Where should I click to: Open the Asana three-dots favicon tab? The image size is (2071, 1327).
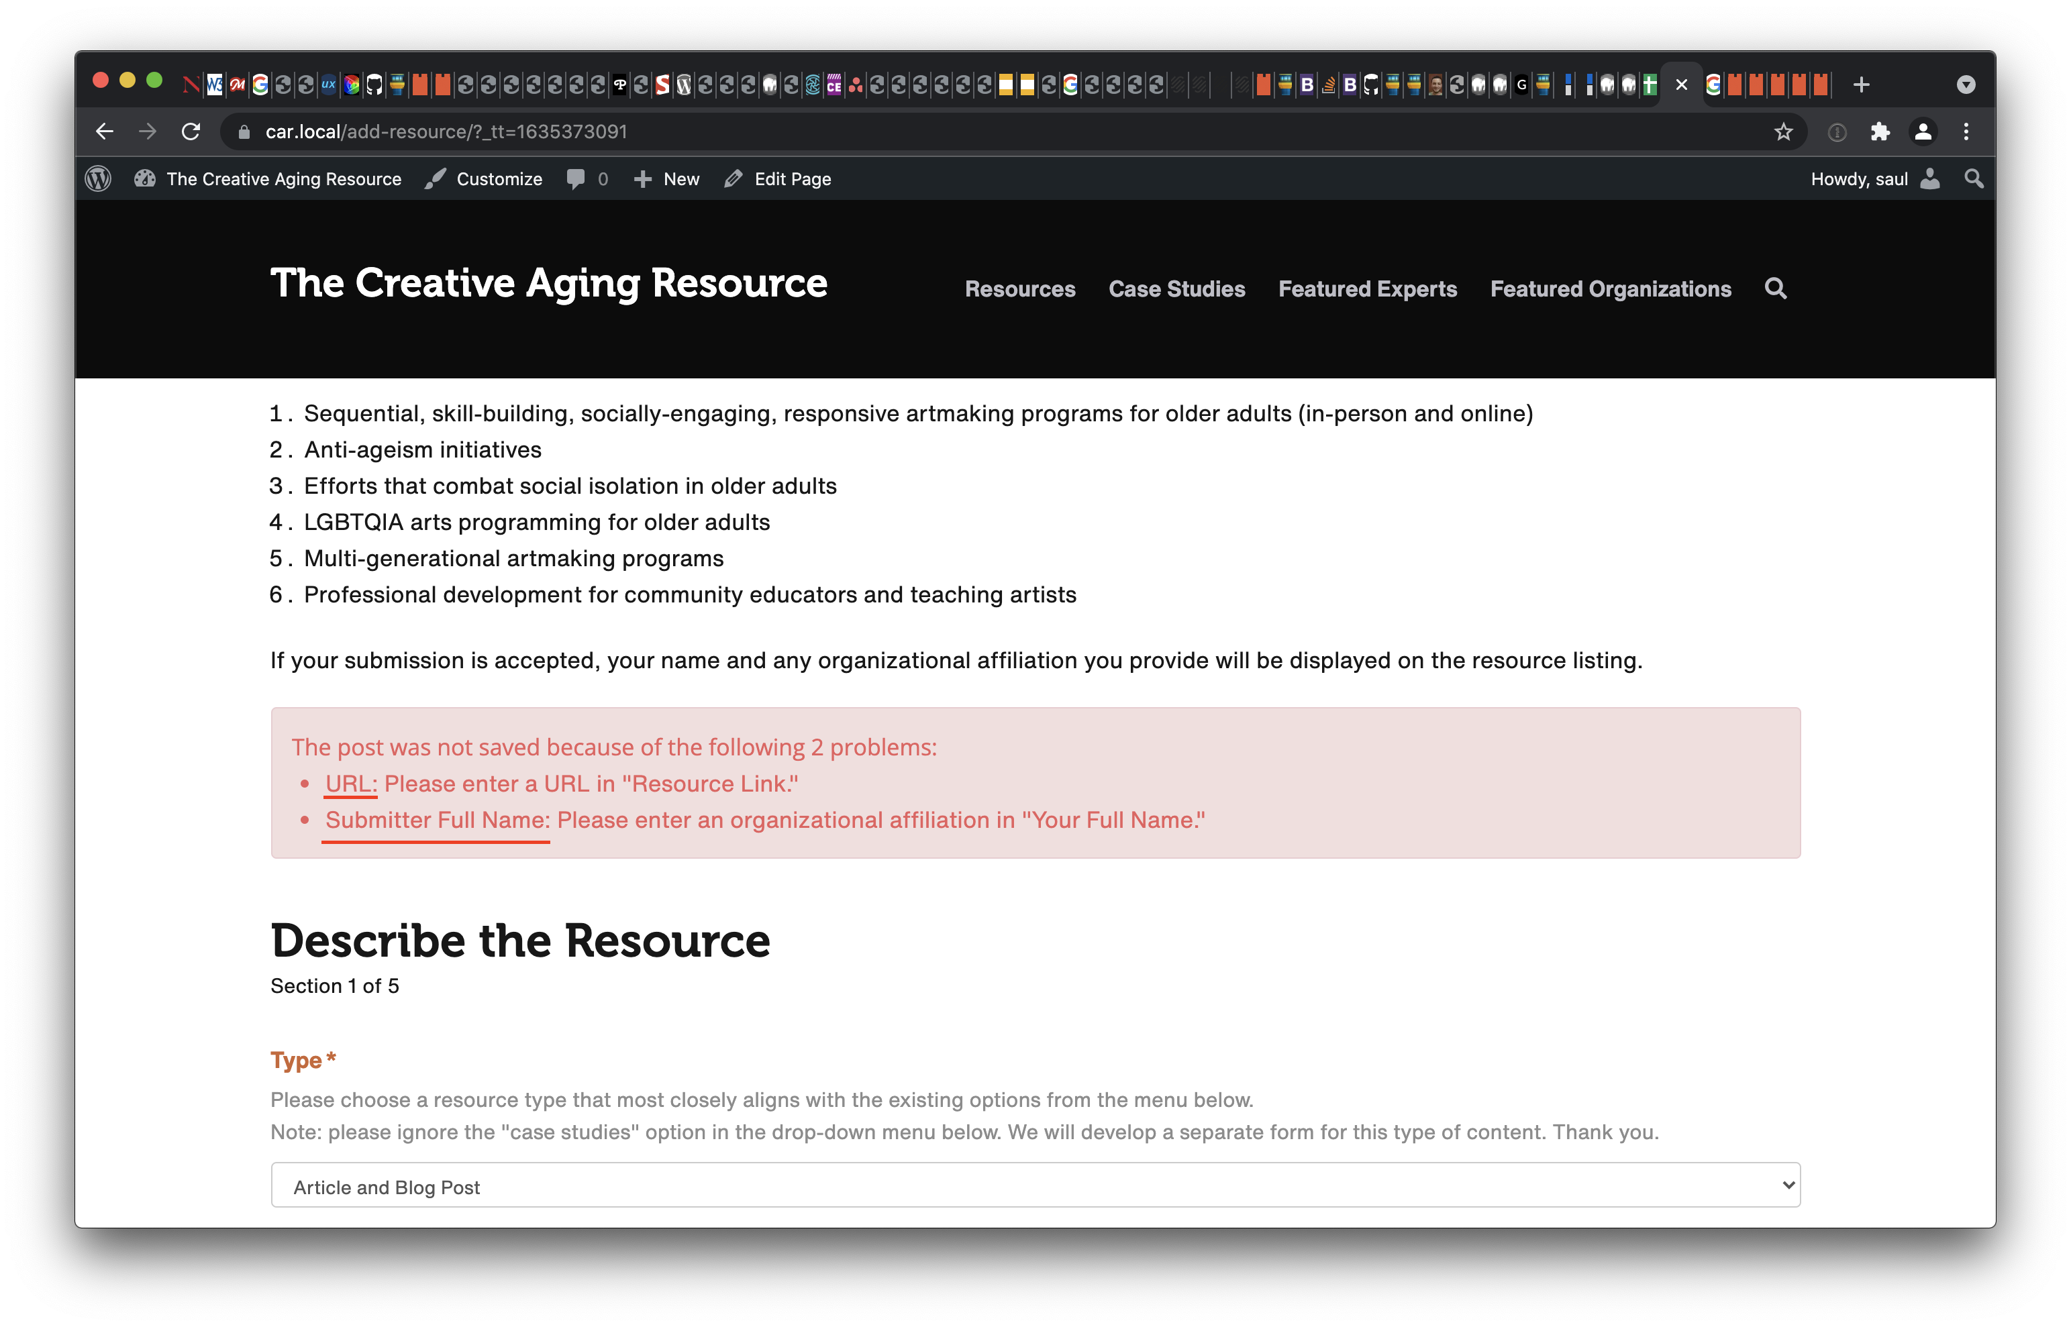855,85
